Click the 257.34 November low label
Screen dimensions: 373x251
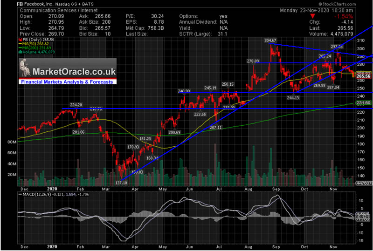(333, 88)
